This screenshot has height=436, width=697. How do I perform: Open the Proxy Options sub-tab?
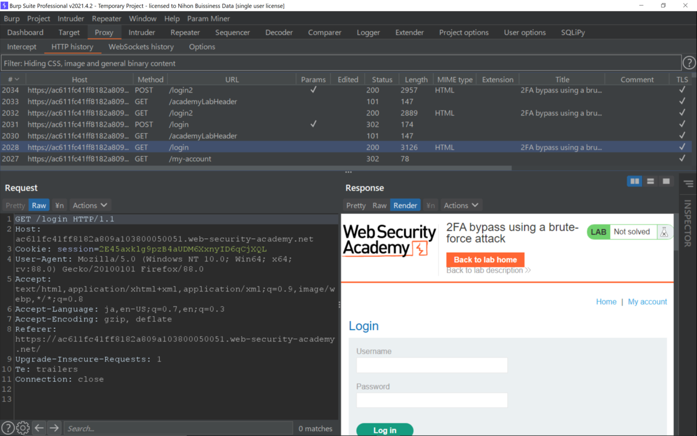pyautogui.click(x=202, y=47)
